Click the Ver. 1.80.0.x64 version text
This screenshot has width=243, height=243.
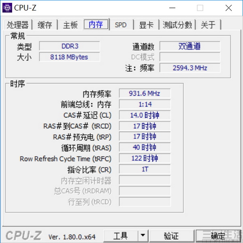pyautogui.click(x=72, y=237)
